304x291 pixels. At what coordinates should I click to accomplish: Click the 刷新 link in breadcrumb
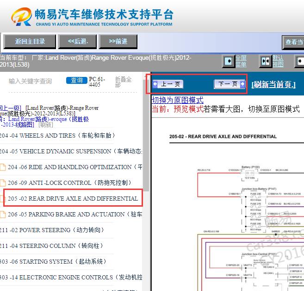46,125
